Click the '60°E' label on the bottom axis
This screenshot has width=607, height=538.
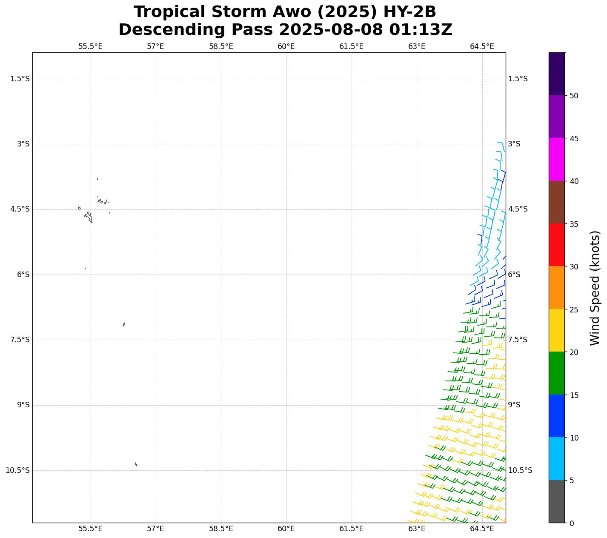click(x=286, y=529)
